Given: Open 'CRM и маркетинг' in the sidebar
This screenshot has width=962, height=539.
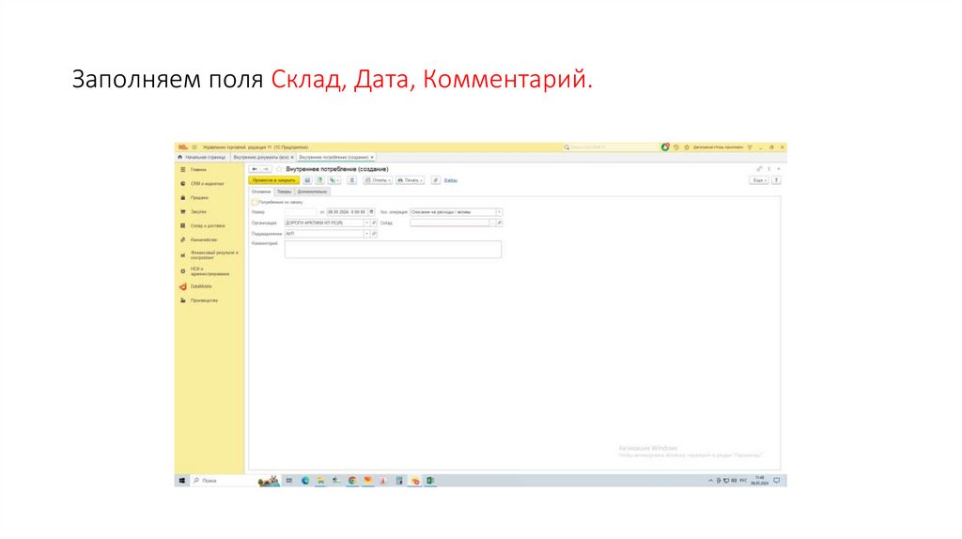Looking at the screenshot, I should (x=209, y=184).
